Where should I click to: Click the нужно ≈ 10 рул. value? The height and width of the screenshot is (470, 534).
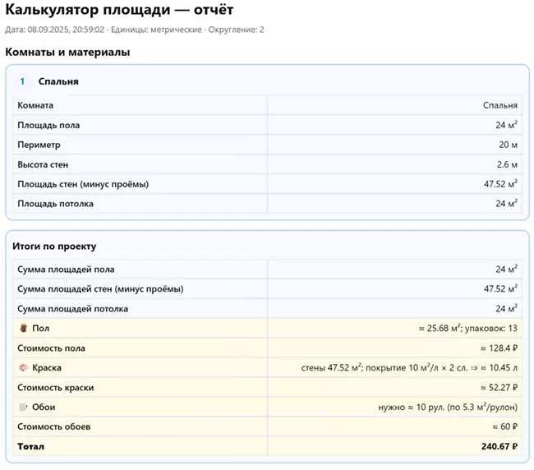pos(448,408)
